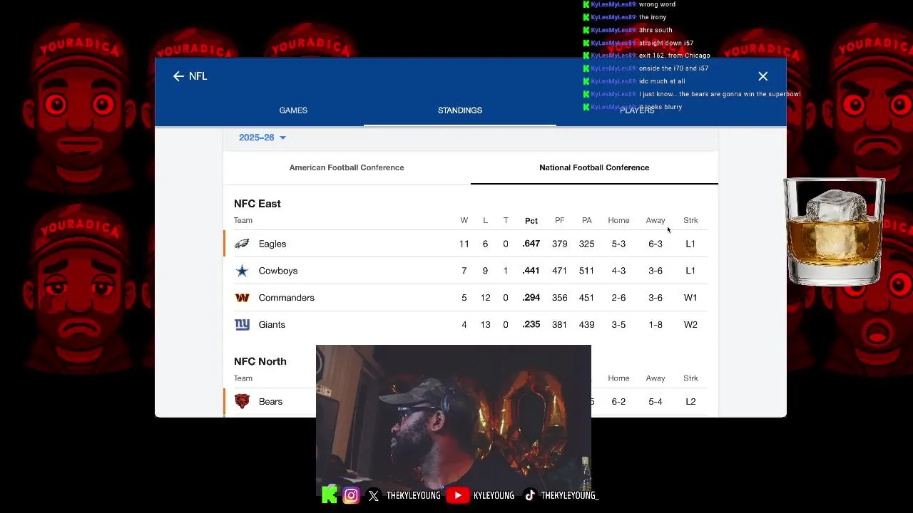Click the Pct column header in NFC East

(x=531, y=221)
